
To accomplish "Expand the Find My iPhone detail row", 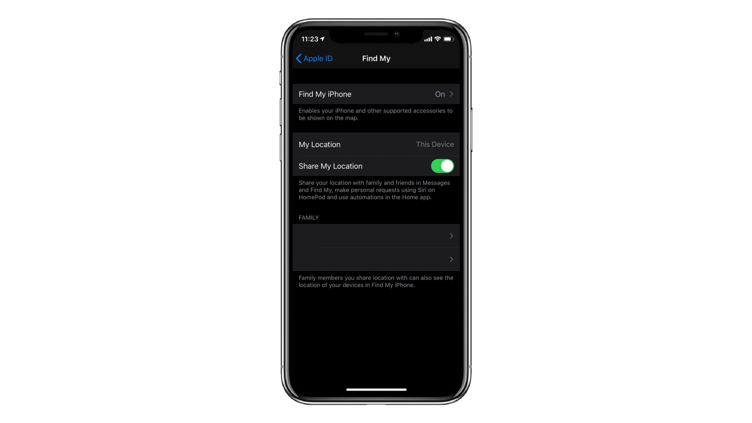I will (x=376, y=94).
